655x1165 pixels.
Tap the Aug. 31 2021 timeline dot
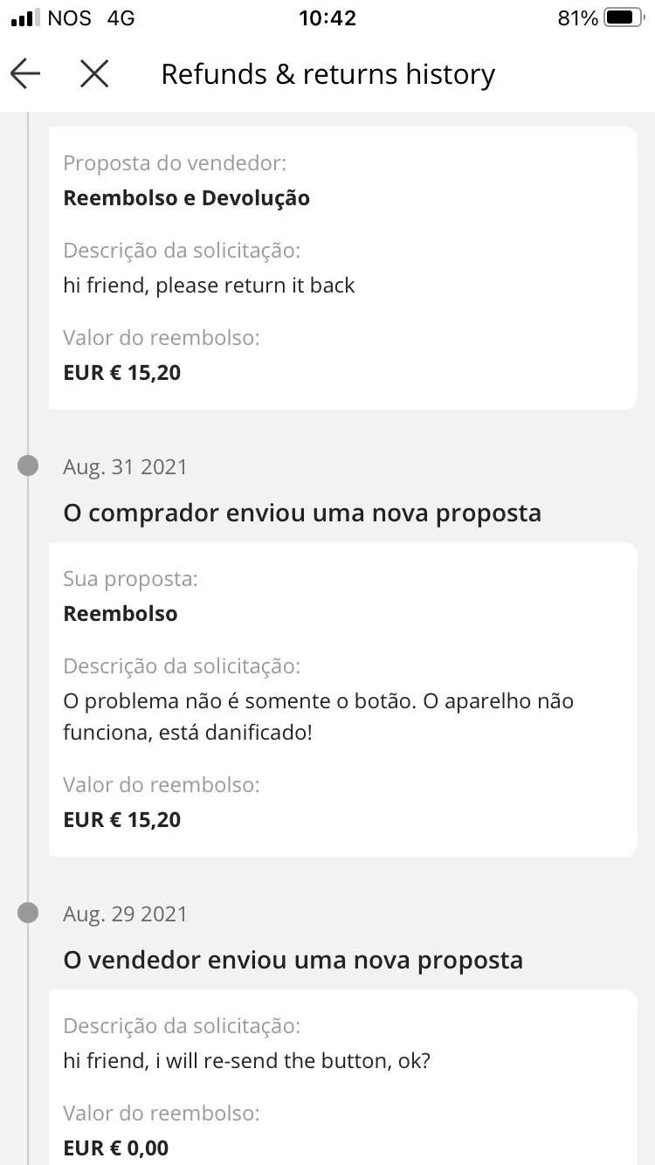pos(28,465)
